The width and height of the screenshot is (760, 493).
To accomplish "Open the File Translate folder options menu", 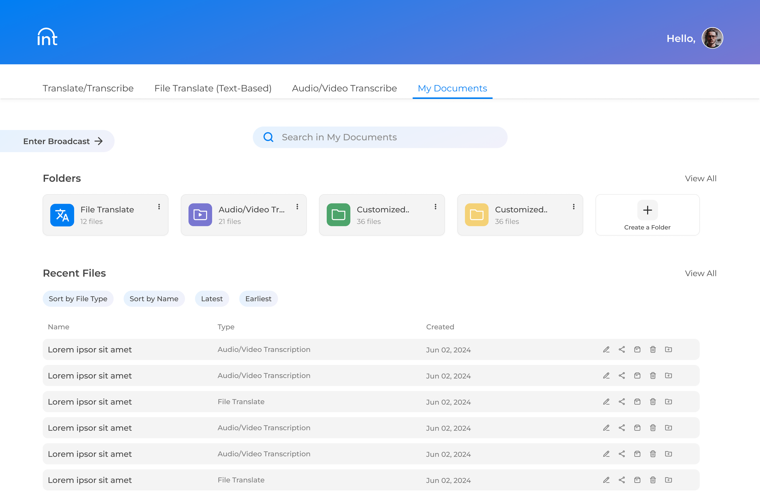I will pyautogui.click(x=159, y=207).
